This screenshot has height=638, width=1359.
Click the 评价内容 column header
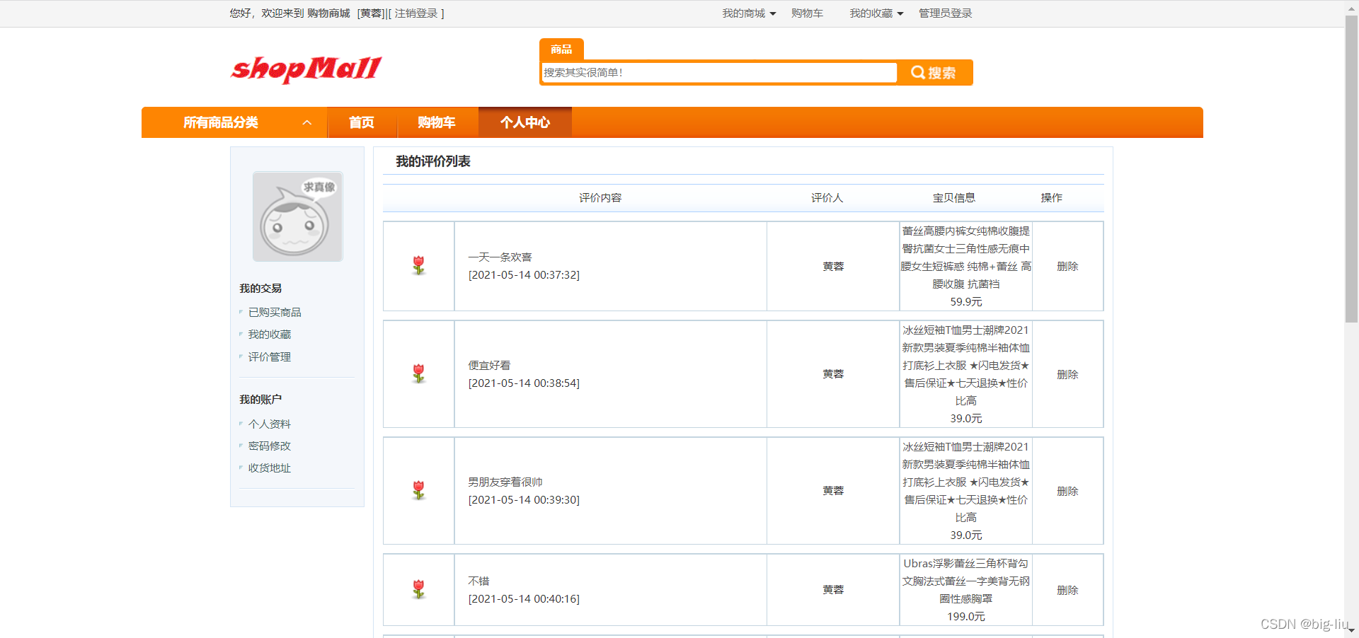click(x=600, y=197)
